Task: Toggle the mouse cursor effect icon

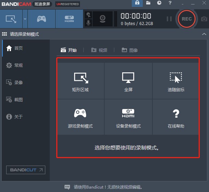Action: [x=89, y=15]
